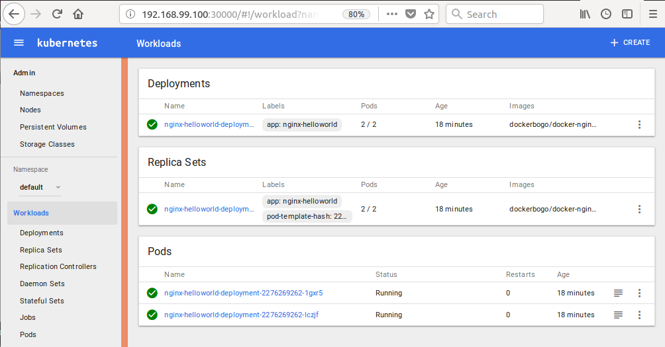
Task: Open Stateful Sets in the sidebar
Action: [x=42, y=301]
